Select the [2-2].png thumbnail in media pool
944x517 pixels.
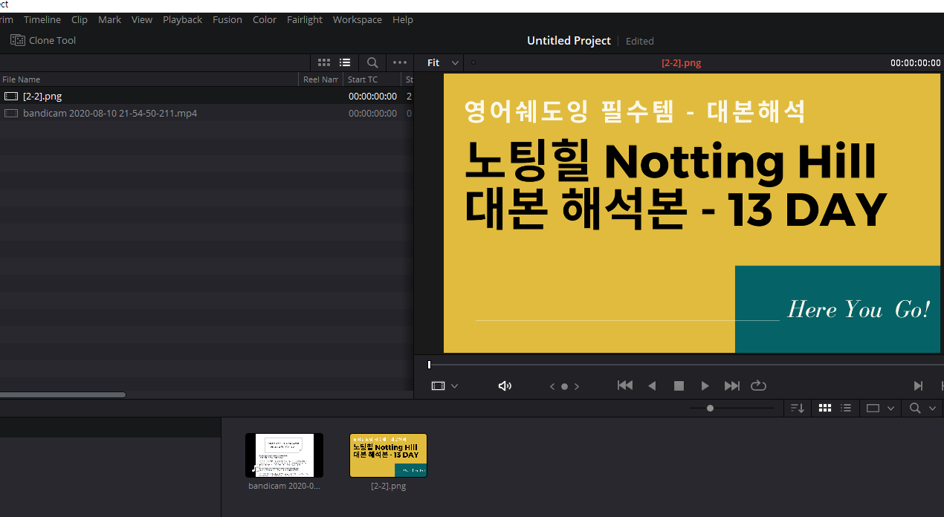(388, 455)
